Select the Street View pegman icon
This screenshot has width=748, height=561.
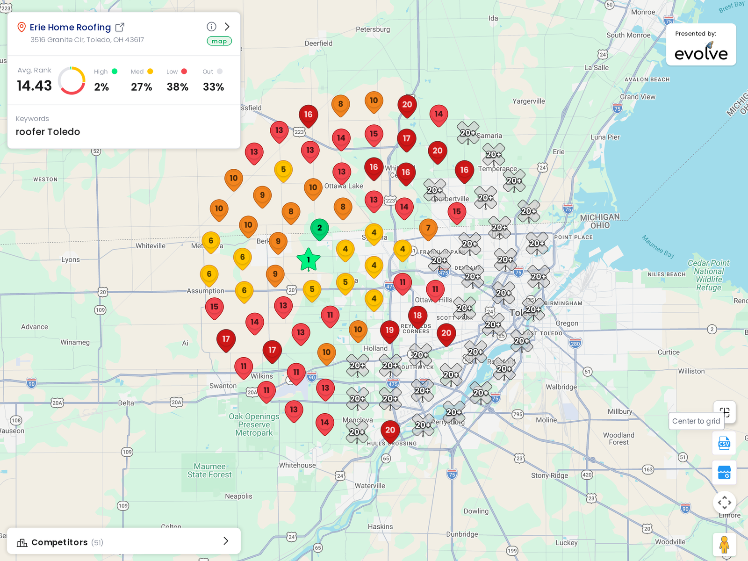[725, 545]
